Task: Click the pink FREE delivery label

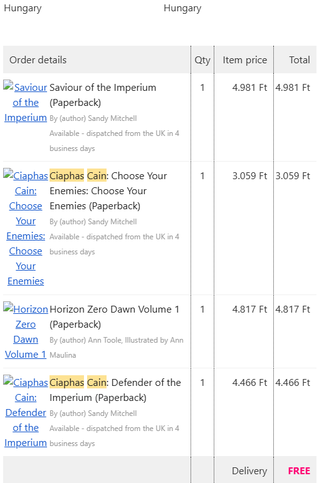Action: pyautogui.click(x=299, y=470)
